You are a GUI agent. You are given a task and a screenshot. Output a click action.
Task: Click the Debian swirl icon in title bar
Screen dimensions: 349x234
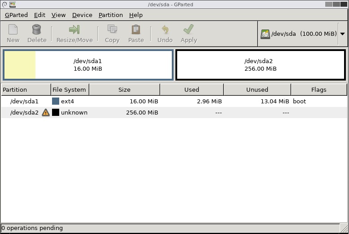[x=4, y=4]
